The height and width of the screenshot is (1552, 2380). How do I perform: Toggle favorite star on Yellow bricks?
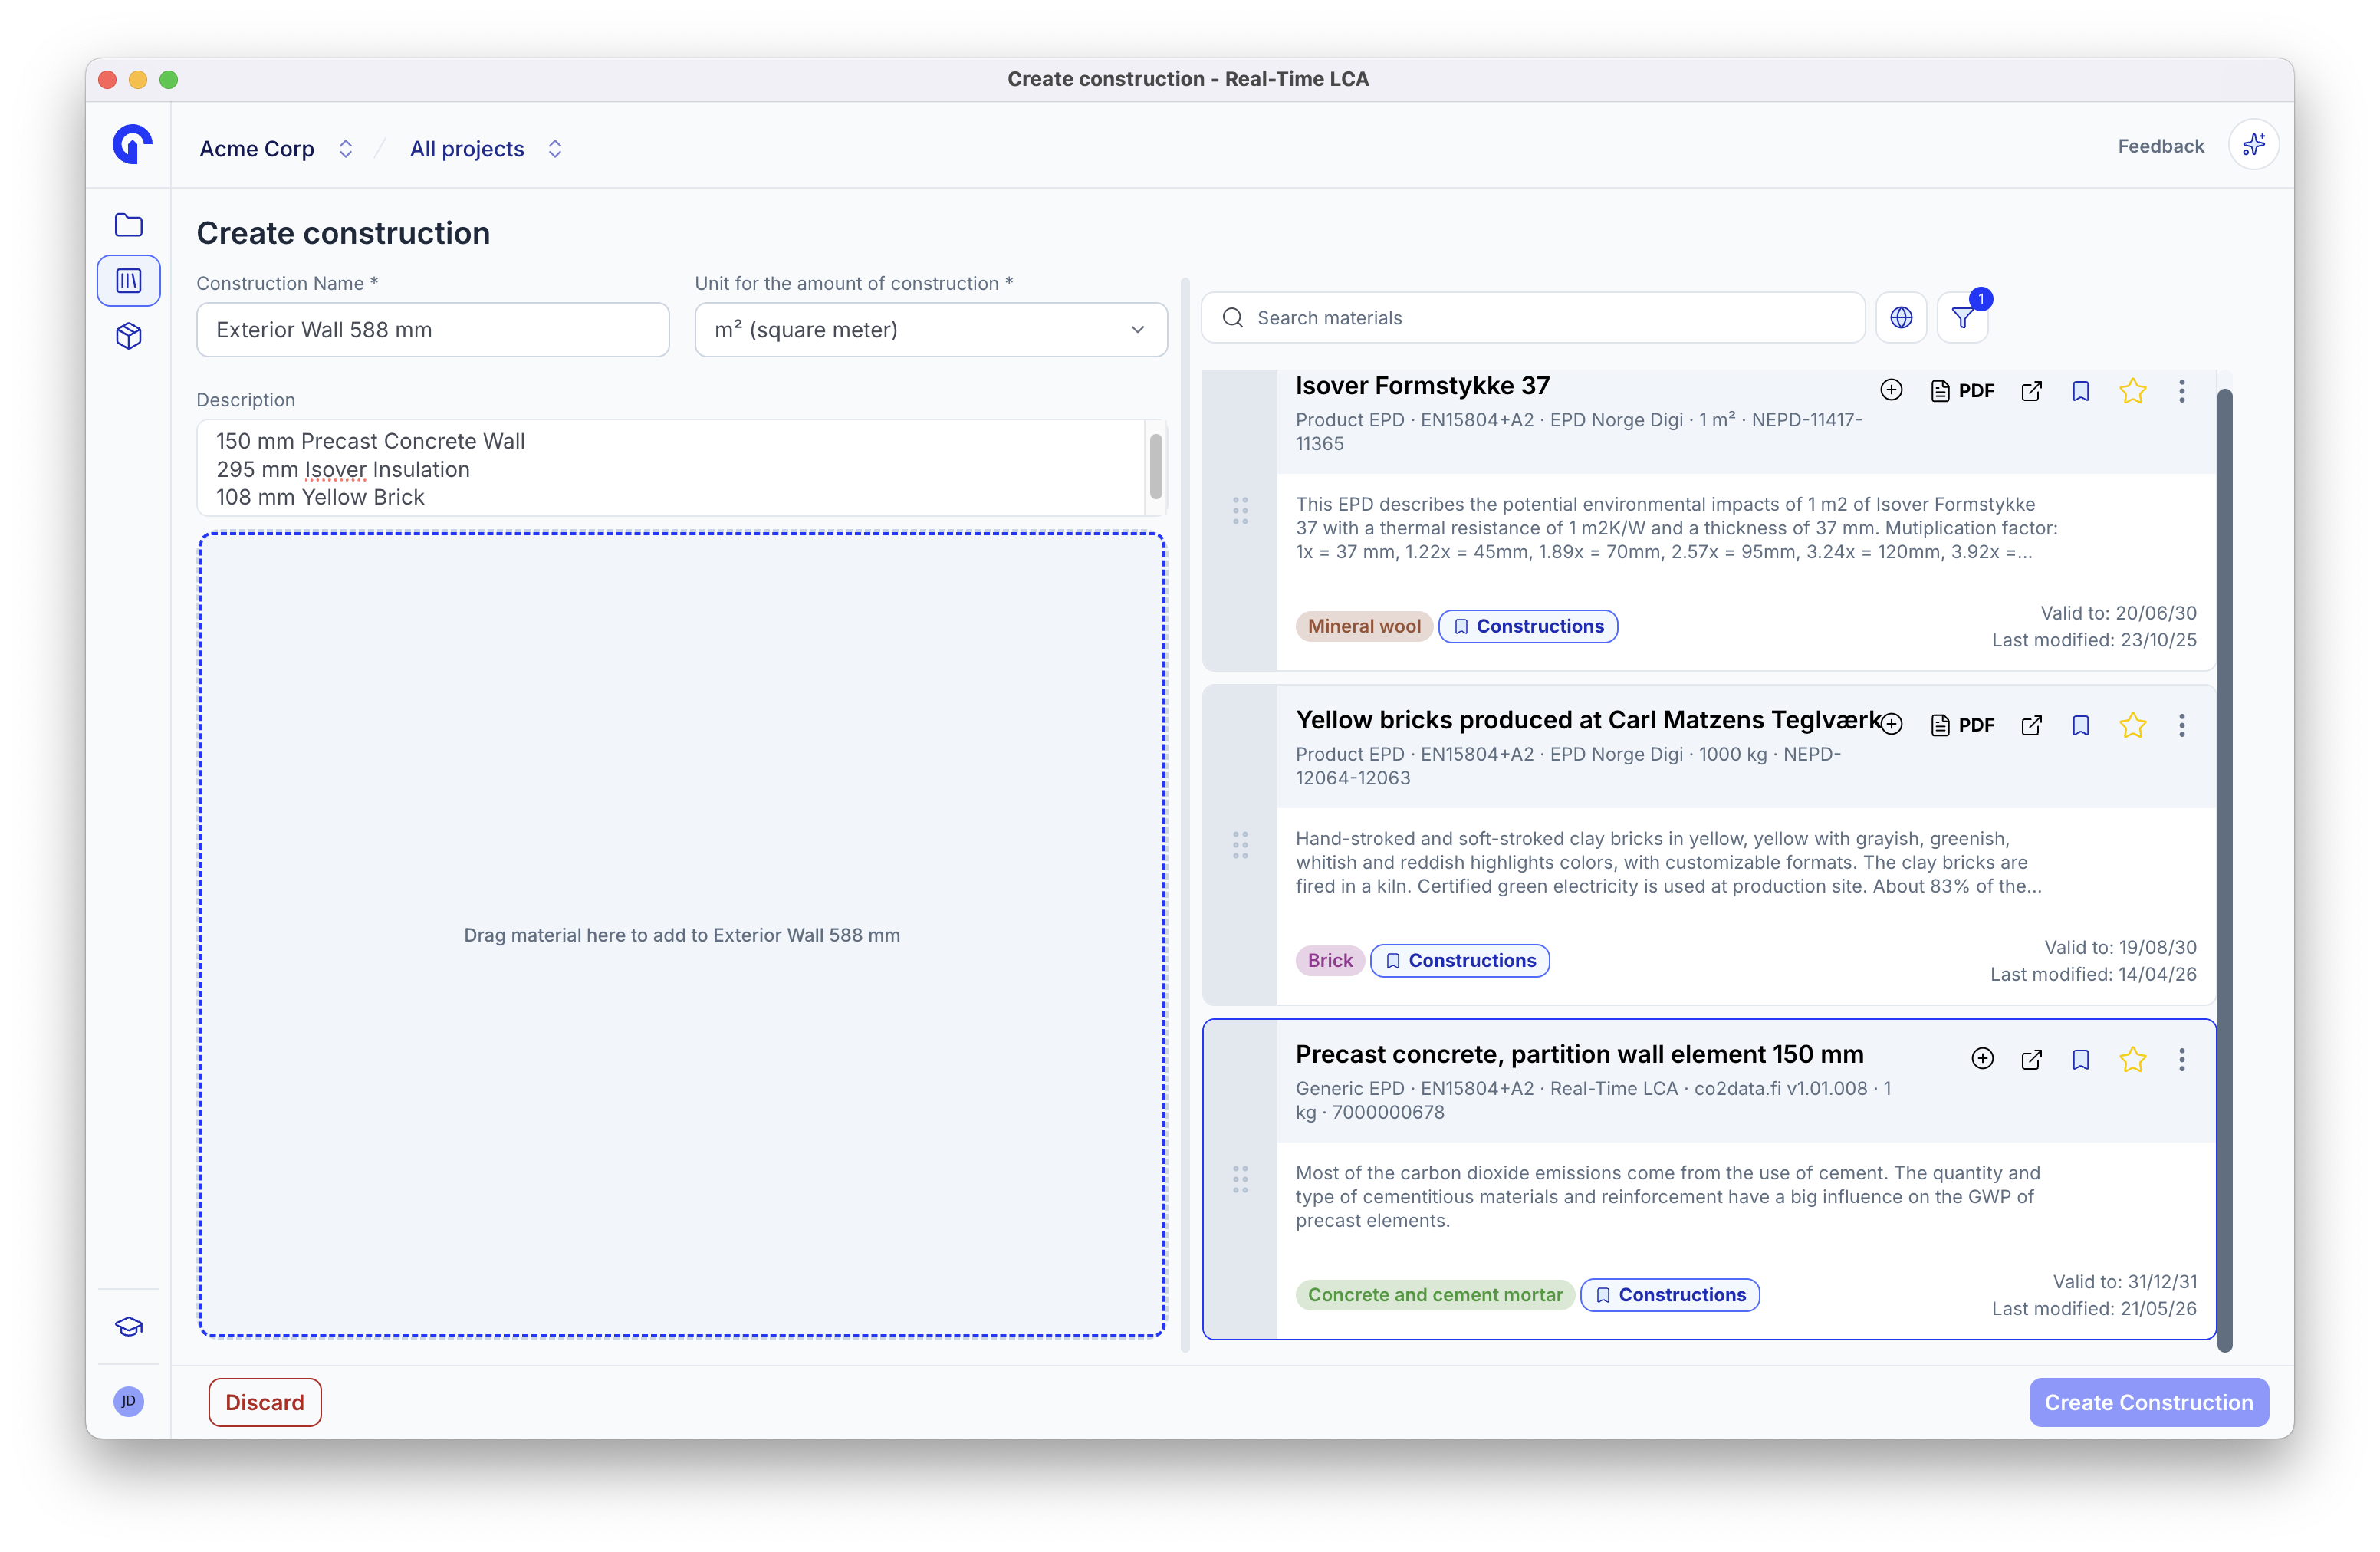(x=2132, y=724)
